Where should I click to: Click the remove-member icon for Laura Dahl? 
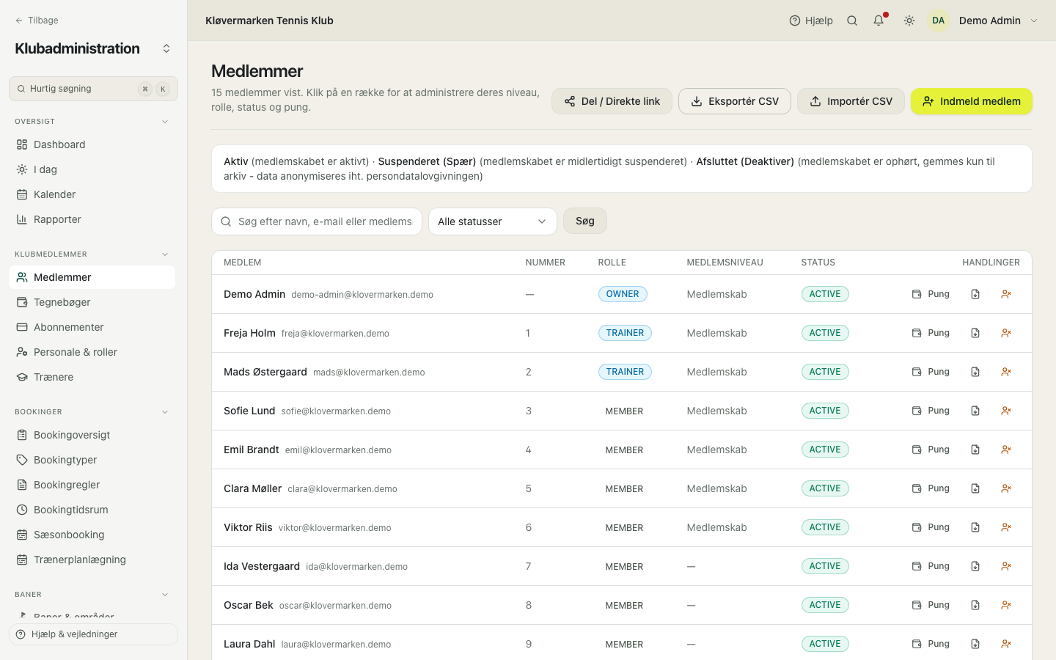pyautogui.click(x=1006, y=644)
